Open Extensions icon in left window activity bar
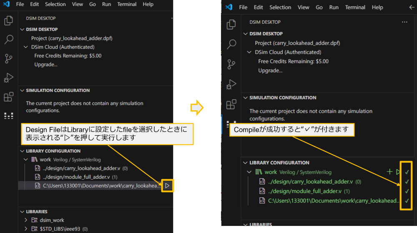The width and height of the screenshot is (417, 233). coord(8,96)
